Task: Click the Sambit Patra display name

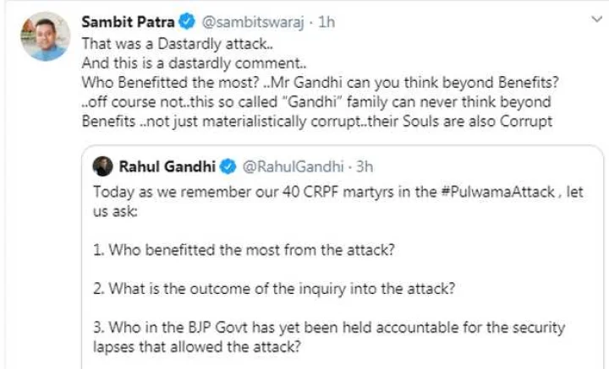Action: [x=118, y=21]
